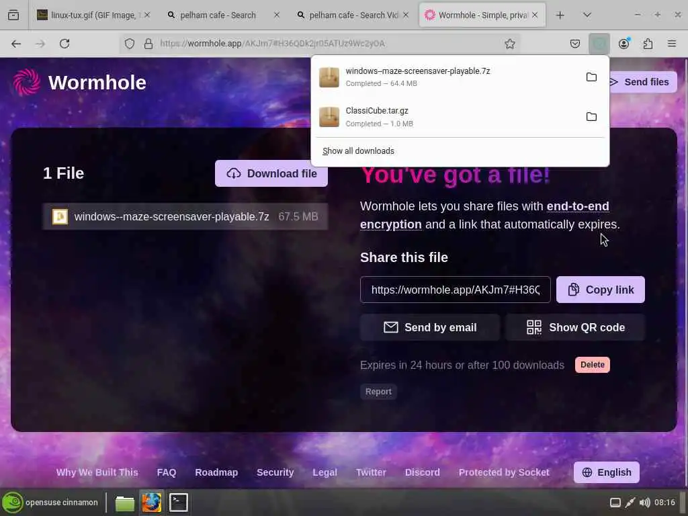
Task: Click archive icon of ClassiCube download entry
Action: (329, 117)
